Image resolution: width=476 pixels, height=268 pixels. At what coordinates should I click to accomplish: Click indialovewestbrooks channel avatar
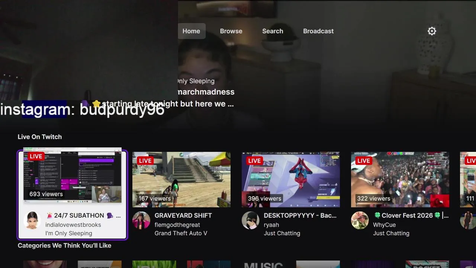click(32, 220)
